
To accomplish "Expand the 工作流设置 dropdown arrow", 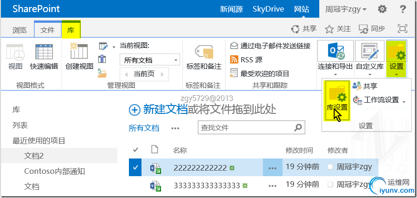I will 404,101.
